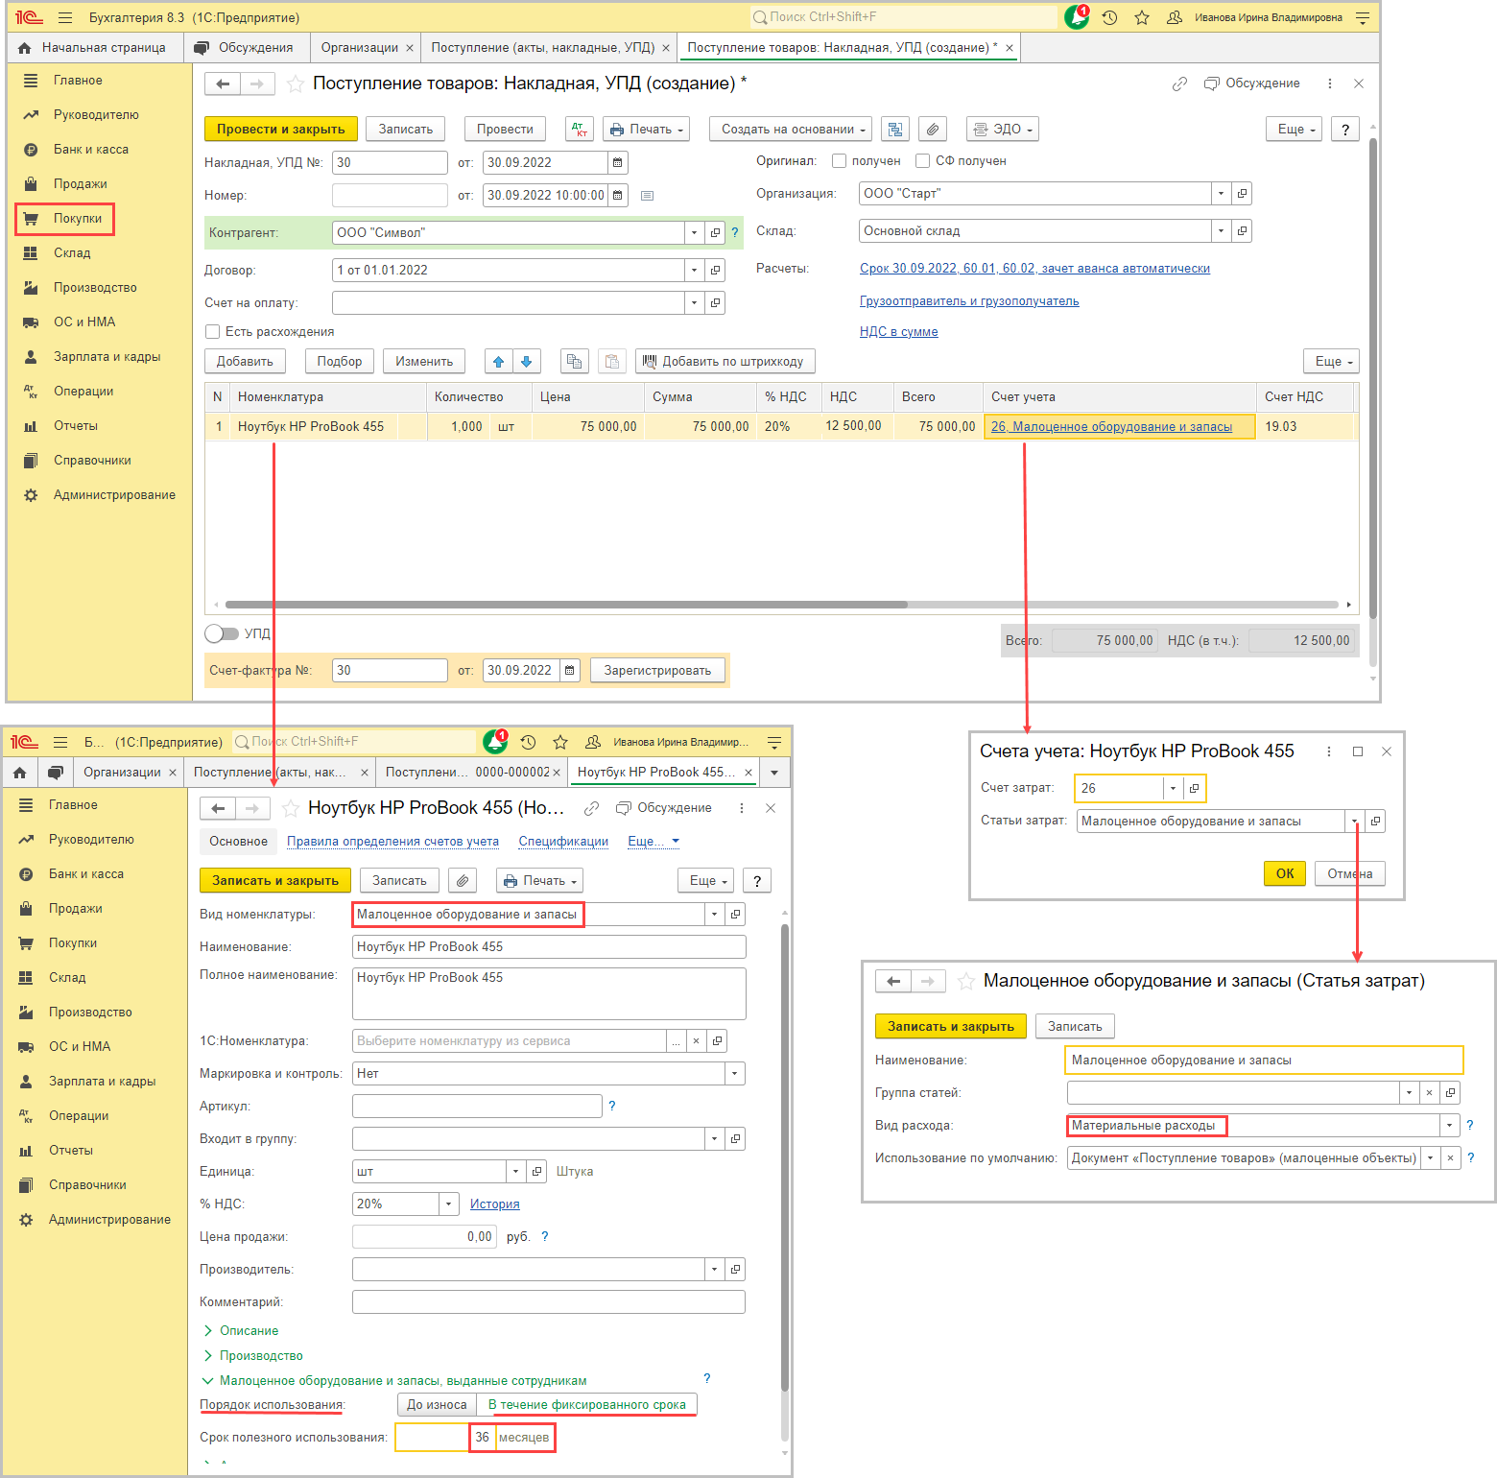Get link icon beside Обсуждение in top window
The height and width of the screenshot is (1478, 1497).
click(1180, 84)
